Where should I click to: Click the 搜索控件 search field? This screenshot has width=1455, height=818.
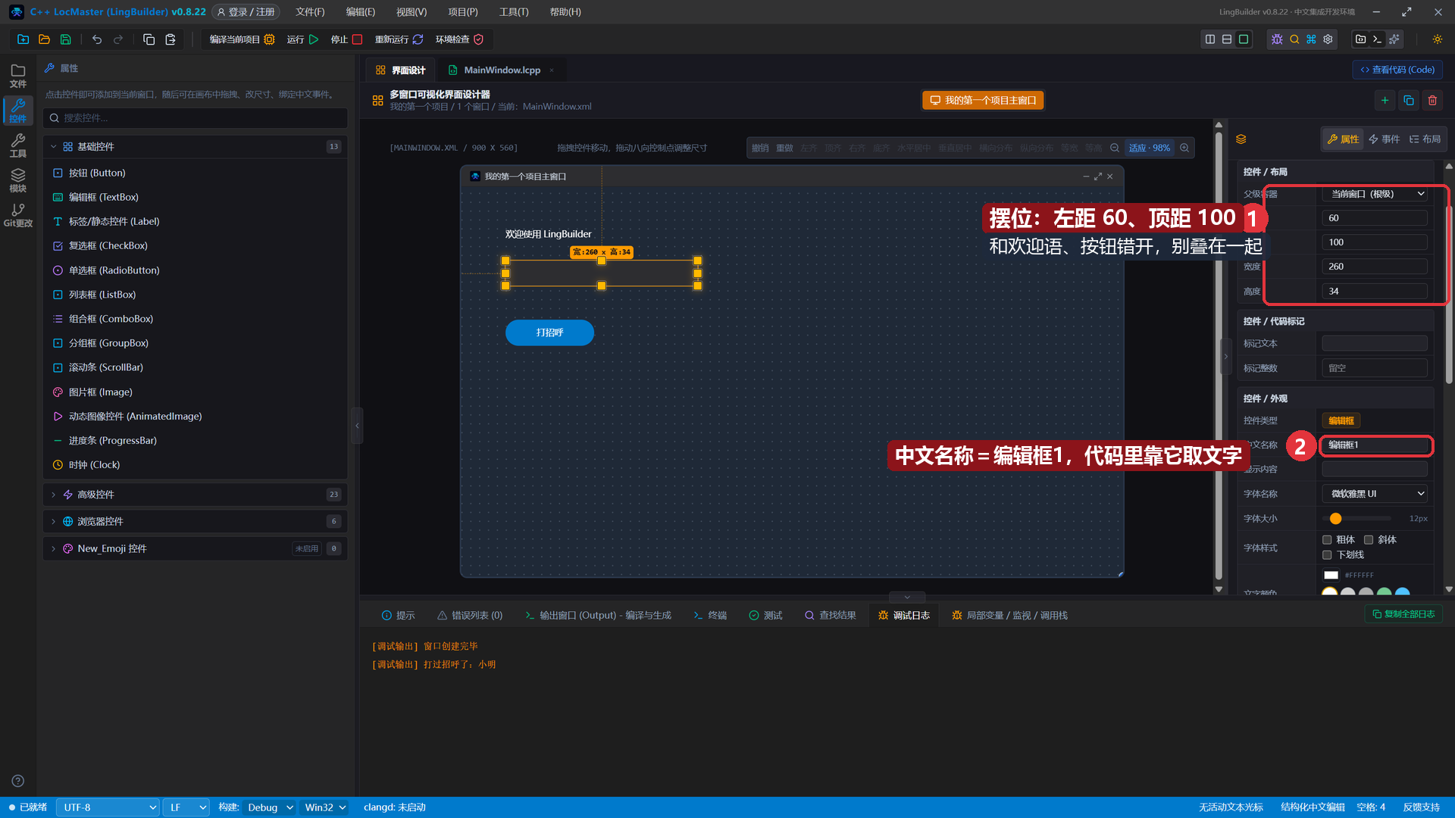pyautogui.click(x=196, y=118)
